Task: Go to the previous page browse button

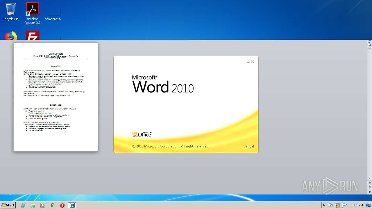Action: (x=370, y=183)
